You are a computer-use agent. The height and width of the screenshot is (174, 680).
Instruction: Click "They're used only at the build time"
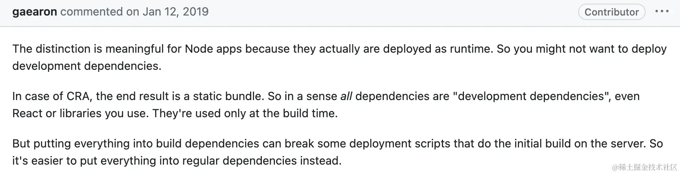tap(245, 113)
